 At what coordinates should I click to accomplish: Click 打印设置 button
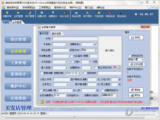pos(137,64)
